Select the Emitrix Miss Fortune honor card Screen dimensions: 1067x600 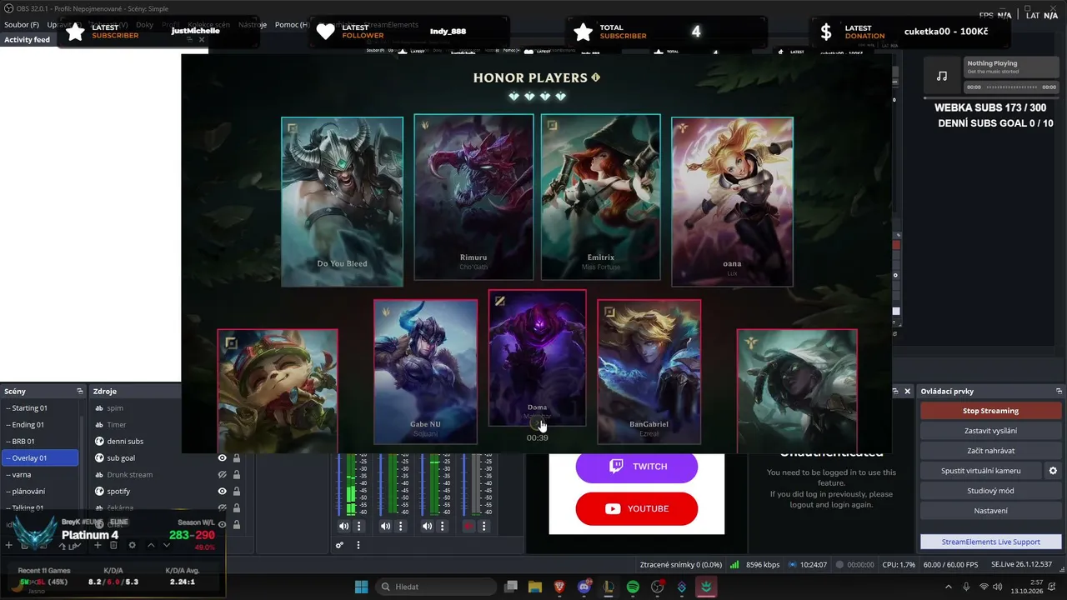[600, 197]
